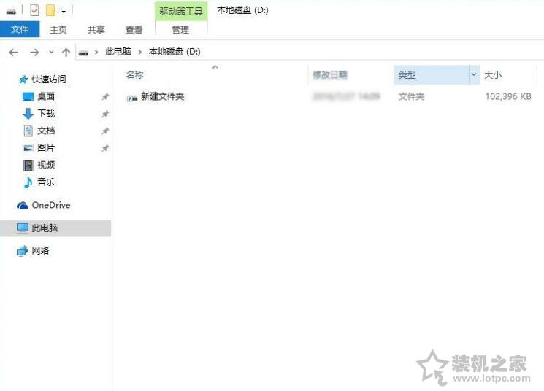Viewport: 544px width, 391px height.
Task: Click the Forward navigation arrow
Action: click(x=34, y=53)
